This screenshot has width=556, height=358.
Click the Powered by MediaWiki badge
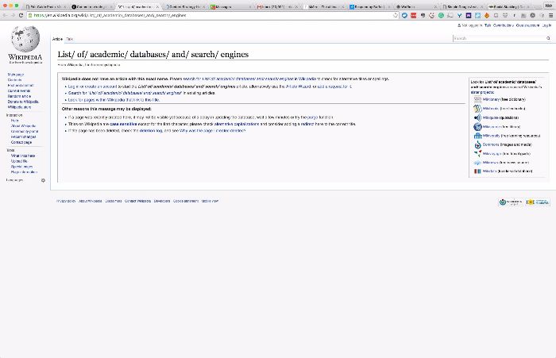point(536,202)
